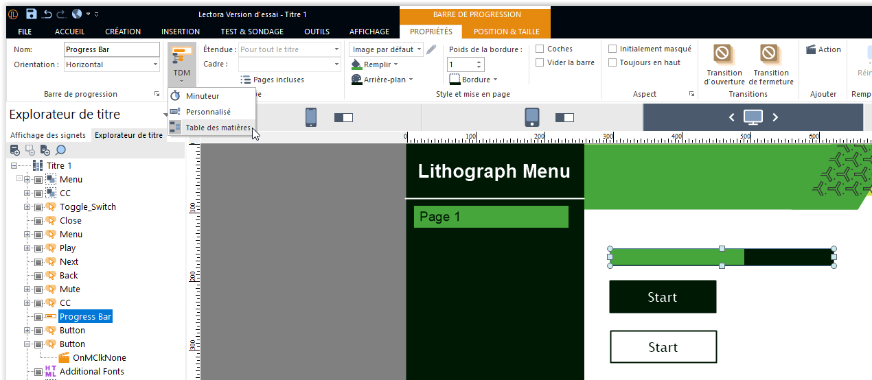Click the pencil edit icon beside image

[x=431, y=49]
